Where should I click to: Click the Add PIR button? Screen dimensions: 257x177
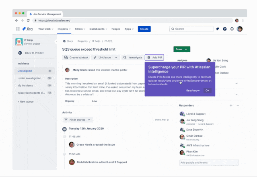point(154,58)
